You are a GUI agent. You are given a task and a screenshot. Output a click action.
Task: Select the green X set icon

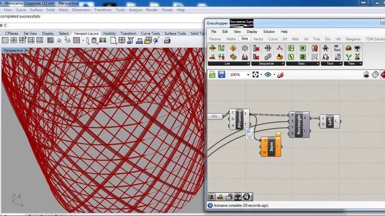(303, 48)
